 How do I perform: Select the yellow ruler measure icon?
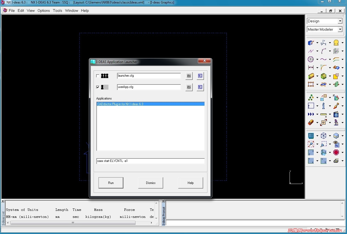(324, 114)
